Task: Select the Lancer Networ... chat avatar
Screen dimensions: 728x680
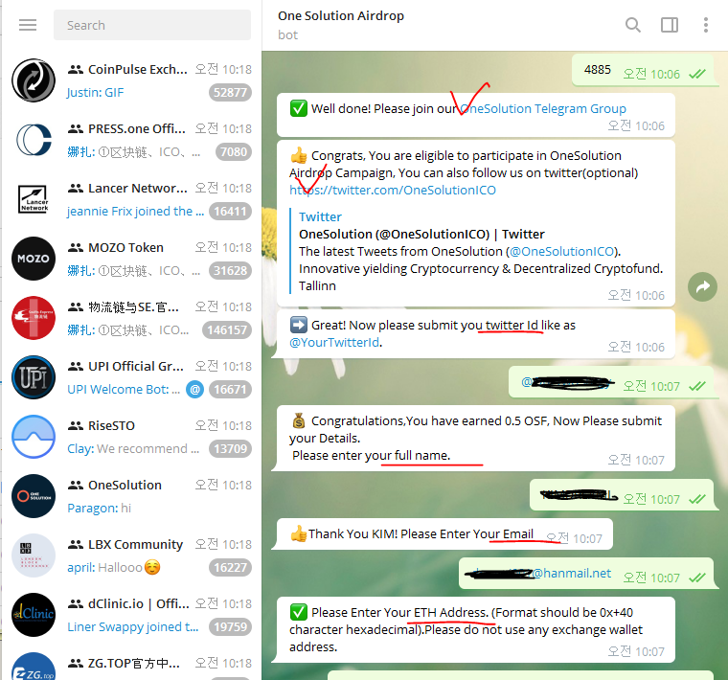Action: 34,199
